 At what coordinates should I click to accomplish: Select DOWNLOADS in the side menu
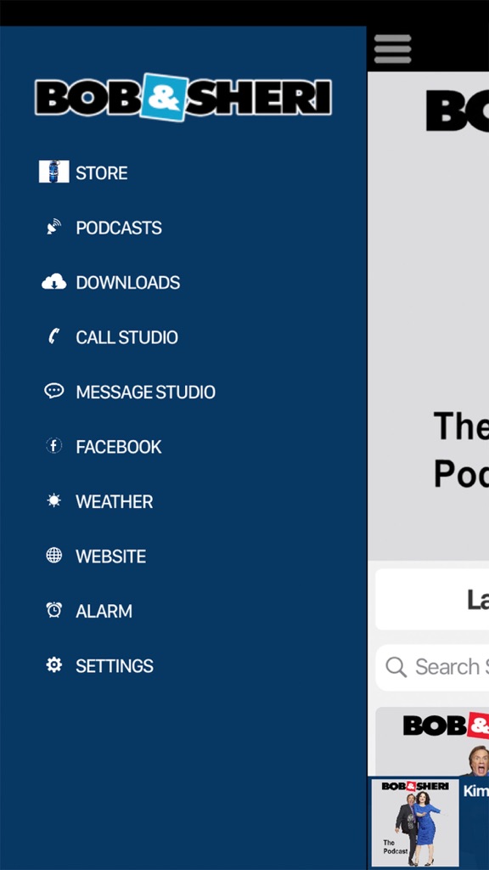pos(128,282)
